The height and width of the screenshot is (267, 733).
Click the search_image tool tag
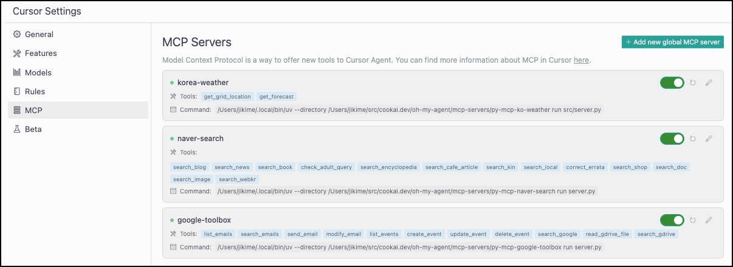[192, 179]
